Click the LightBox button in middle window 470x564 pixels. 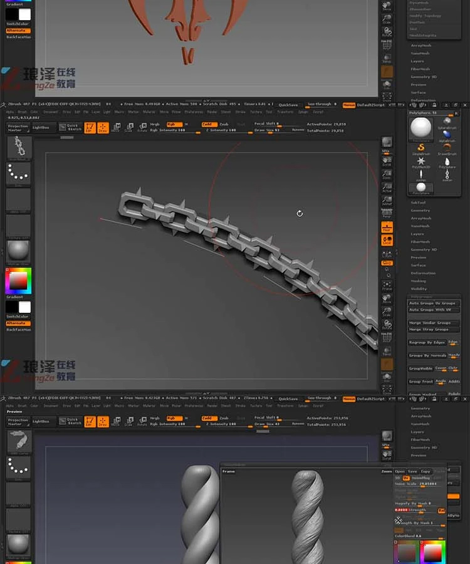click(x=41, y=128)
